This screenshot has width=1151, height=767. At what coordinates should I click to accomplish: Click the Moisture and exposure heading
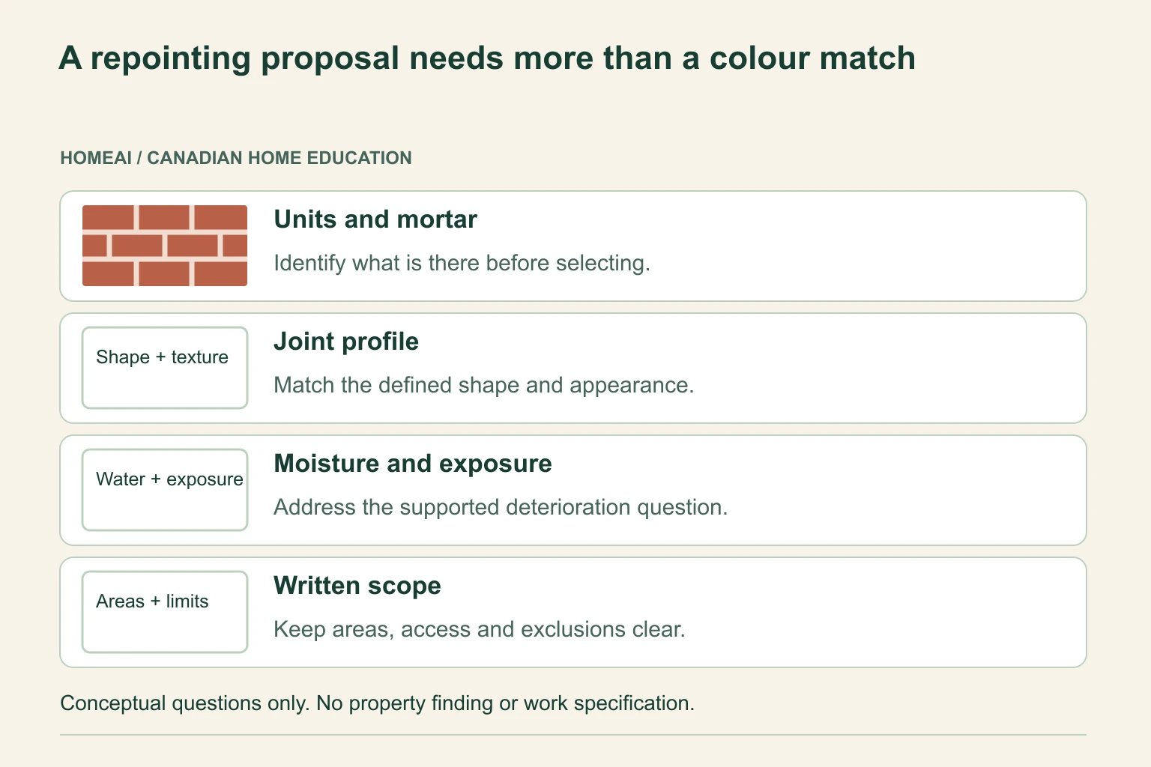(x=413, y=464)
